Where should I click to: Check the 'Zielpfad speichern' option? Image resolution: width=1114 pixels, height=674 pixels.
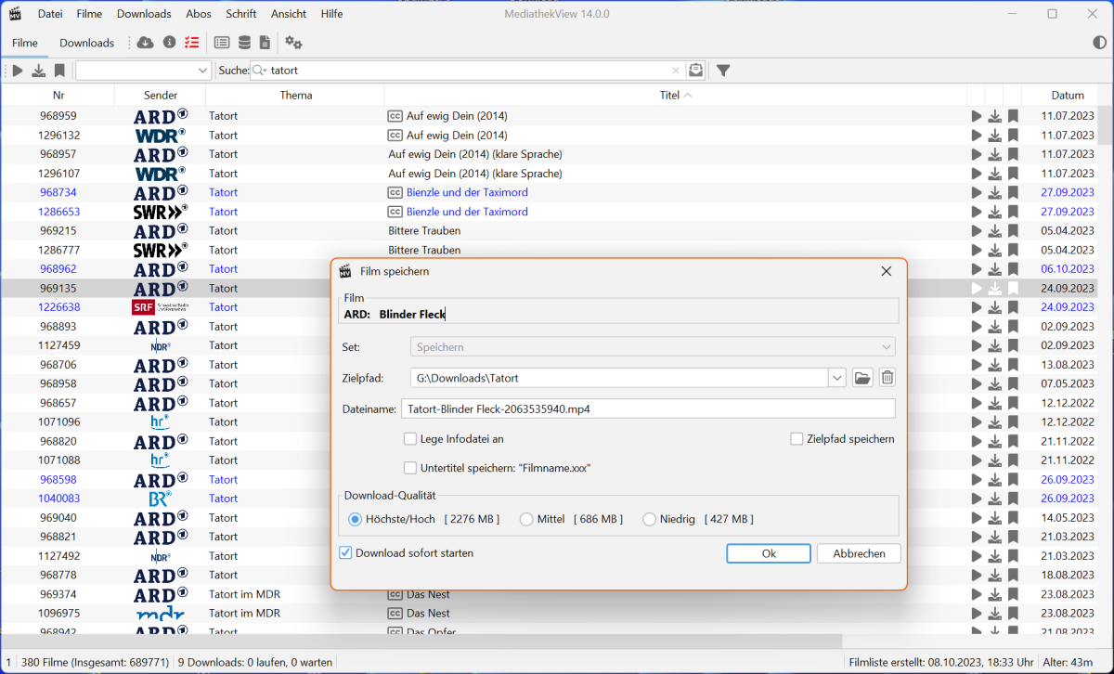[x=797, y=439]
